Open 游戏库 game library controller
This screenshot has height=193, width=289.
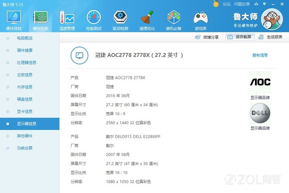point(200,21)
